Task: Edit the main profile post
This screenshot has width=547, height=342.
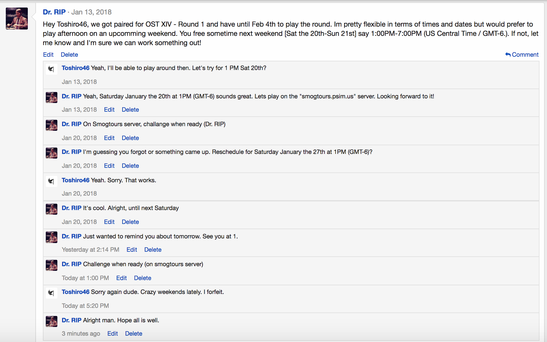Action: 48,55
